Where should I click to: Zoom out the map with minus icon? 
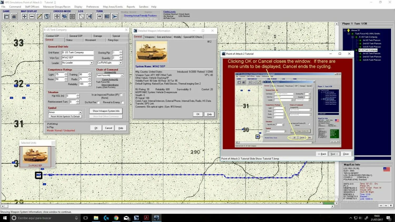coord(32,17)
